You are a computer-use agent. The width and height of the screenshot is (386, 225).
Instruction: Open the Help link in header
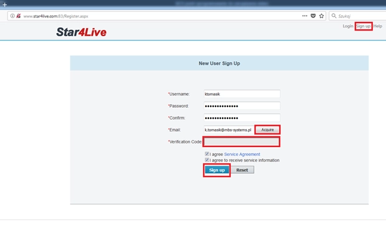pos(378,26)
